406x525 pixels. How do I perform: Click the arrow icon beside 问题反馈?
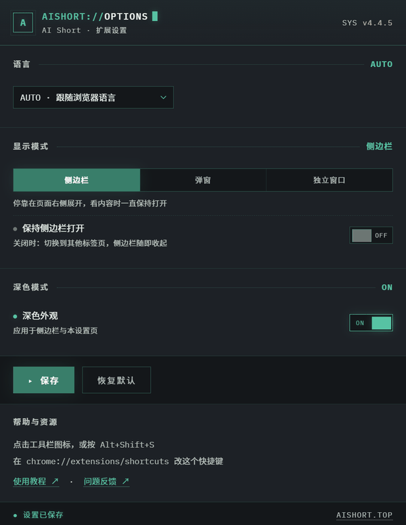126,481
